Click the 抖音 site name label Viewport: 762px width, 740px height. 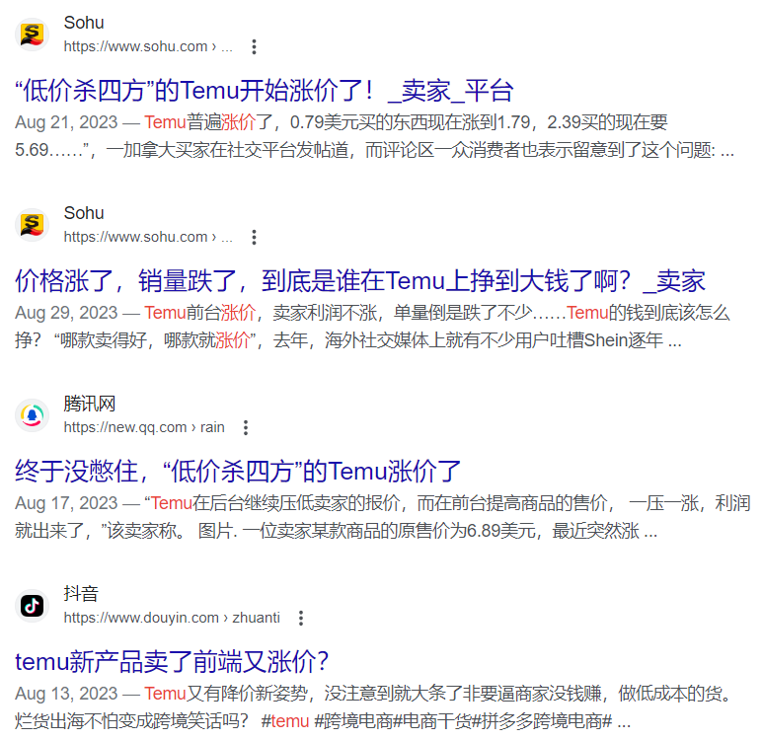tap(81, 594)
